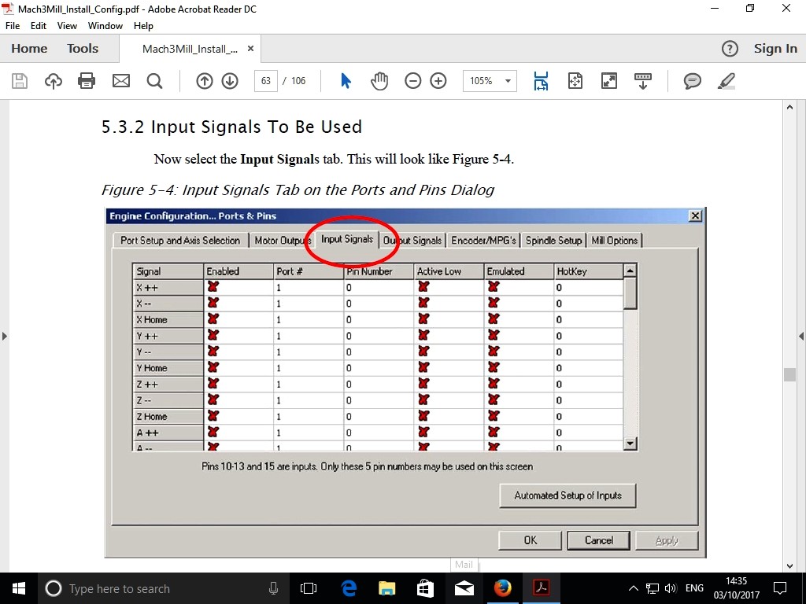
Task: Click the page number input field
Action: (266, 81)
